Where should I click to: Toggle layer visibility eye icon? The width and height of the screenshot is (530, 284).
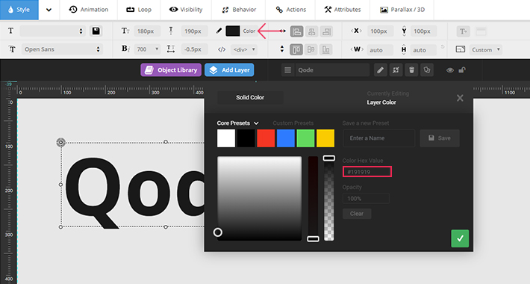coord(450,70)
